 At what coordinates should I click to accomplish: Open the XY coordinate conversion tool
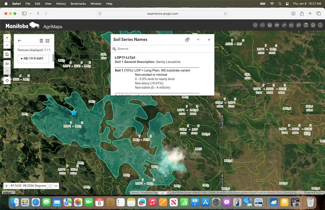tap(299, 25)
